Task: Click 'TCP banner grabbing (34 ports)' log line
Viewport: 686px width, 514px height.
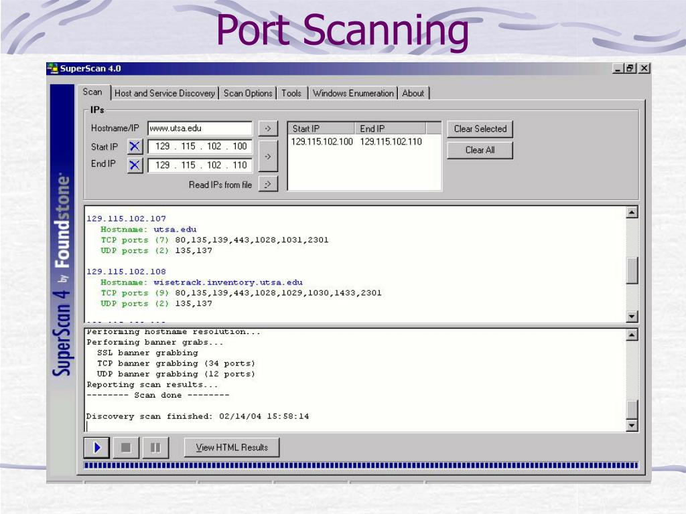Action: click(176, 363)
